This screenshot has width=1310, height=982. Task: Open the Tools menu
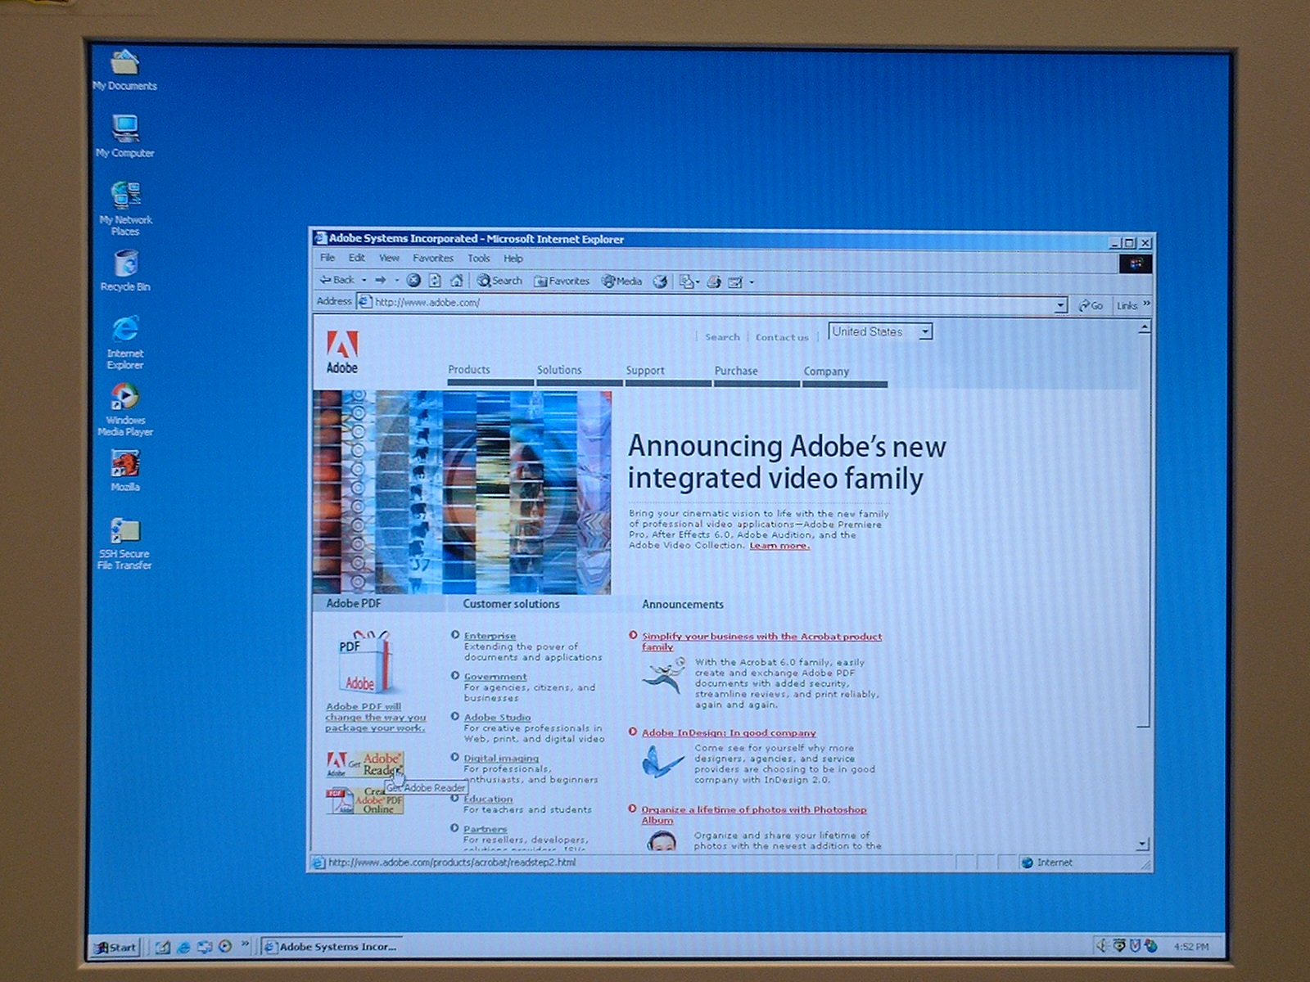(x=478, y=258)
